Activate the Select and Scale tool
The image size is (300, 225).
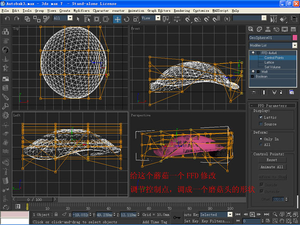pos(136,19)
